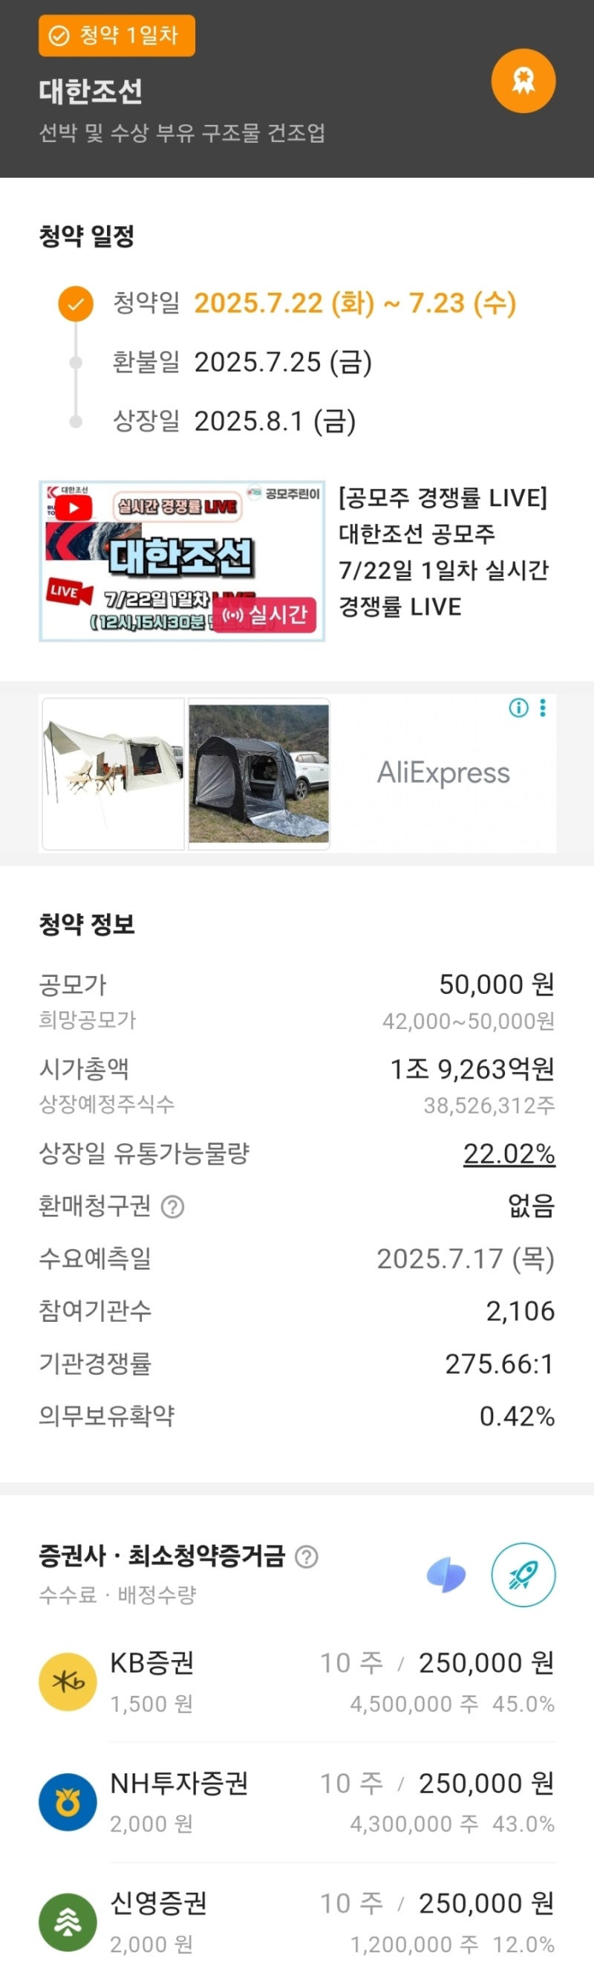Open the 22.02% 유통가능물량 link
This screenshot has height=1988, width=594.
point(509,1154)
